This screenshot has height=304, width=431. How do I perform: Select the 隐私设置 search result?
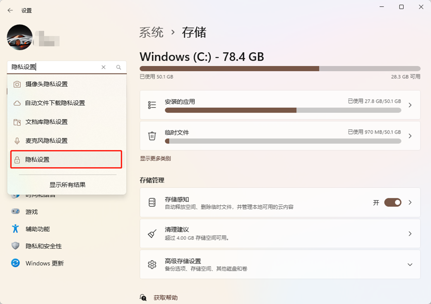coord(67,159)
